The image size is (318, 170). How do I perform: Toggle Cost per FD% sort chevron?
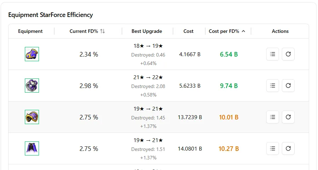tap(244, 31)
